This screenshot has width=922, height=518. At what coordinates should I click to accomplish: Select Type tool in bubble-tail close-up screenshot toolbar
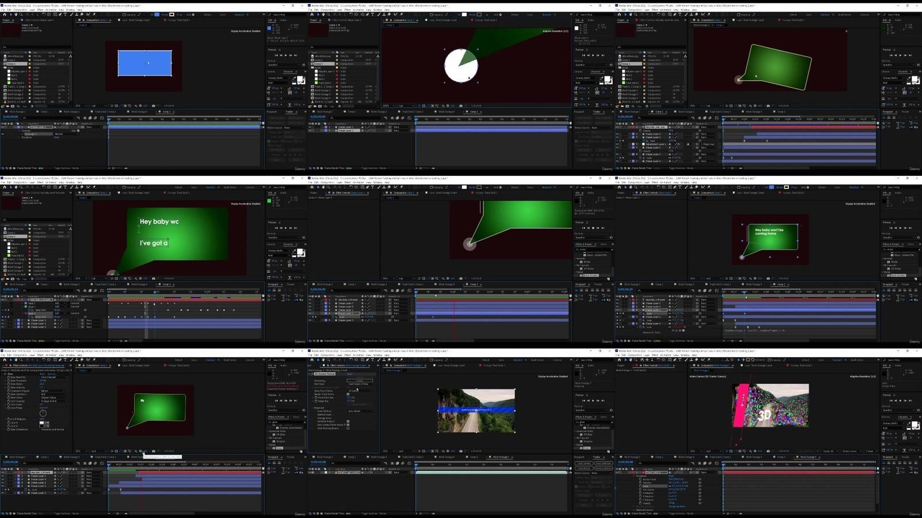coord(373,187)
